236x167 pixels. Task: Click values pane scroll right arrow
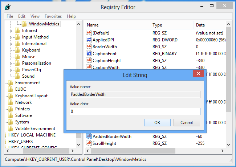click(x=223, y=151)
